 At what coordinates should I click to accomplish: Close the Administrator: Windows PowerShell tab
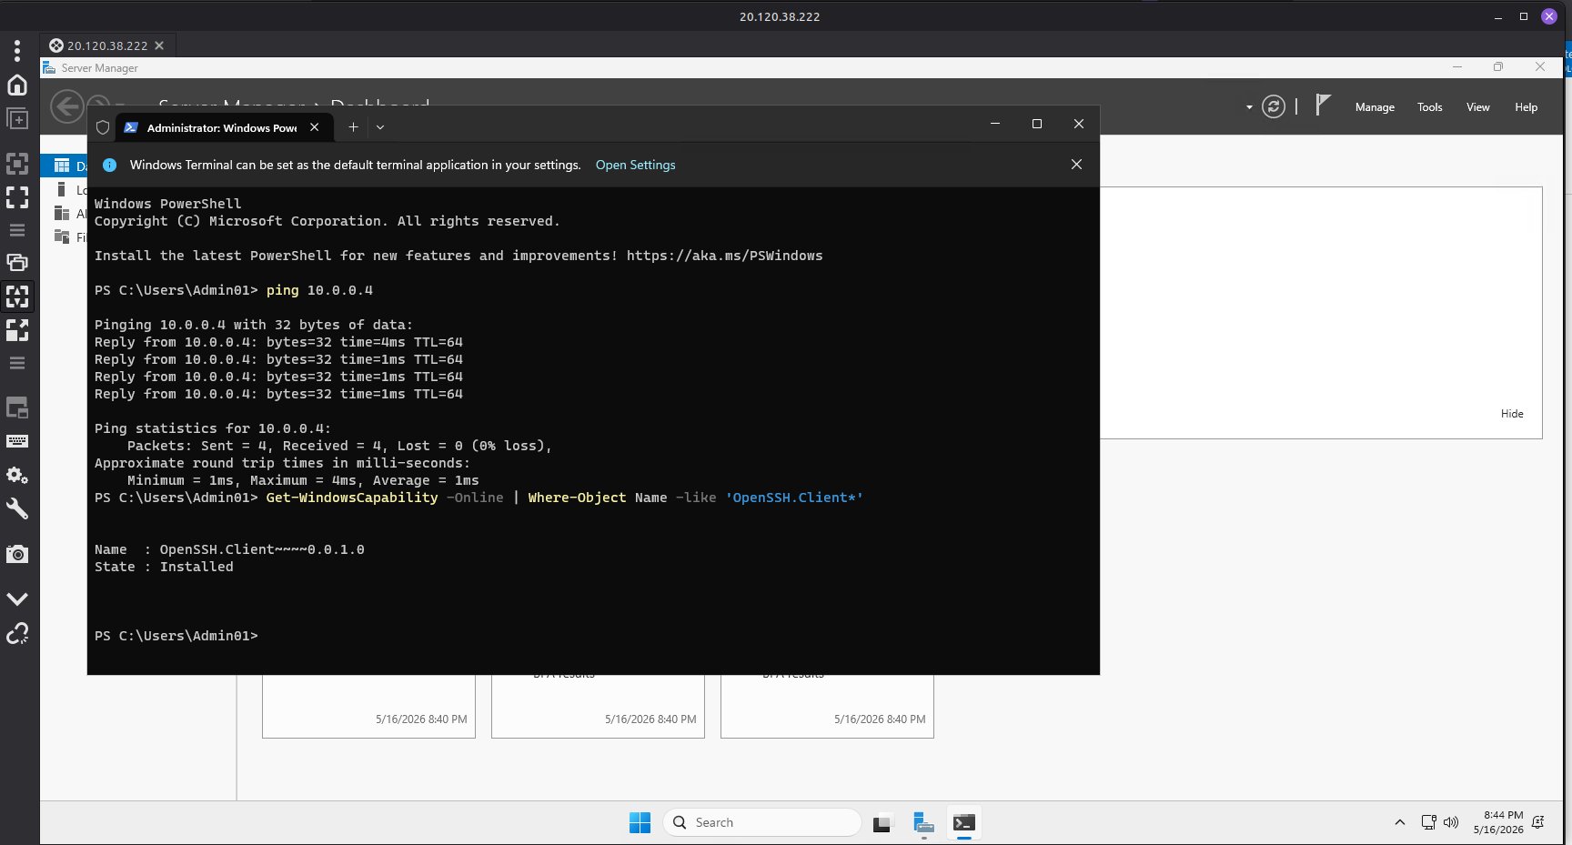[x=315, y=127]
